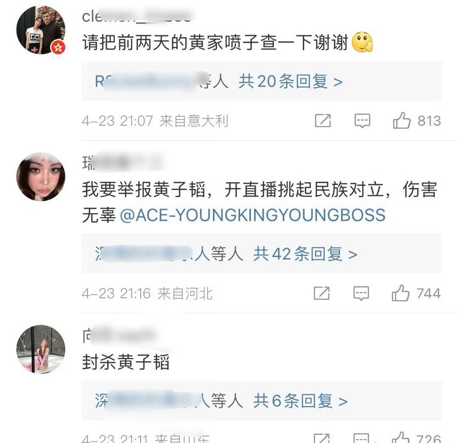Open the reply icon on the 21:07 comment
Image resolution: width=458 pixels, height=443 pixels.
click(x=362, y=121)
